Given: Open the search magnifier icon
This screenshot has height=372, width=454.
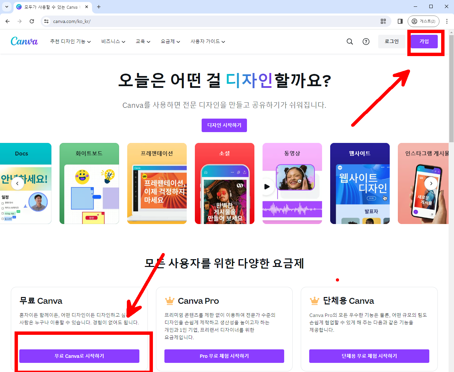Looking at the screenshot, I should pyautogui.click(x=350, y=42).
